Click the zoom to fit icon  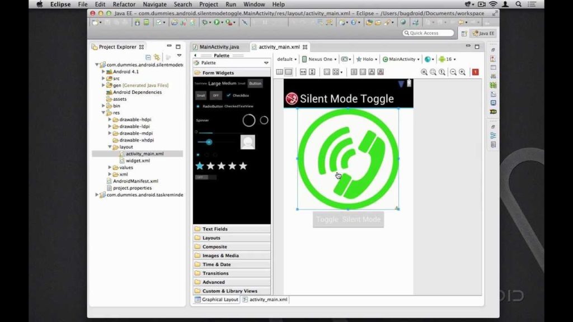[x=433, y=72]
